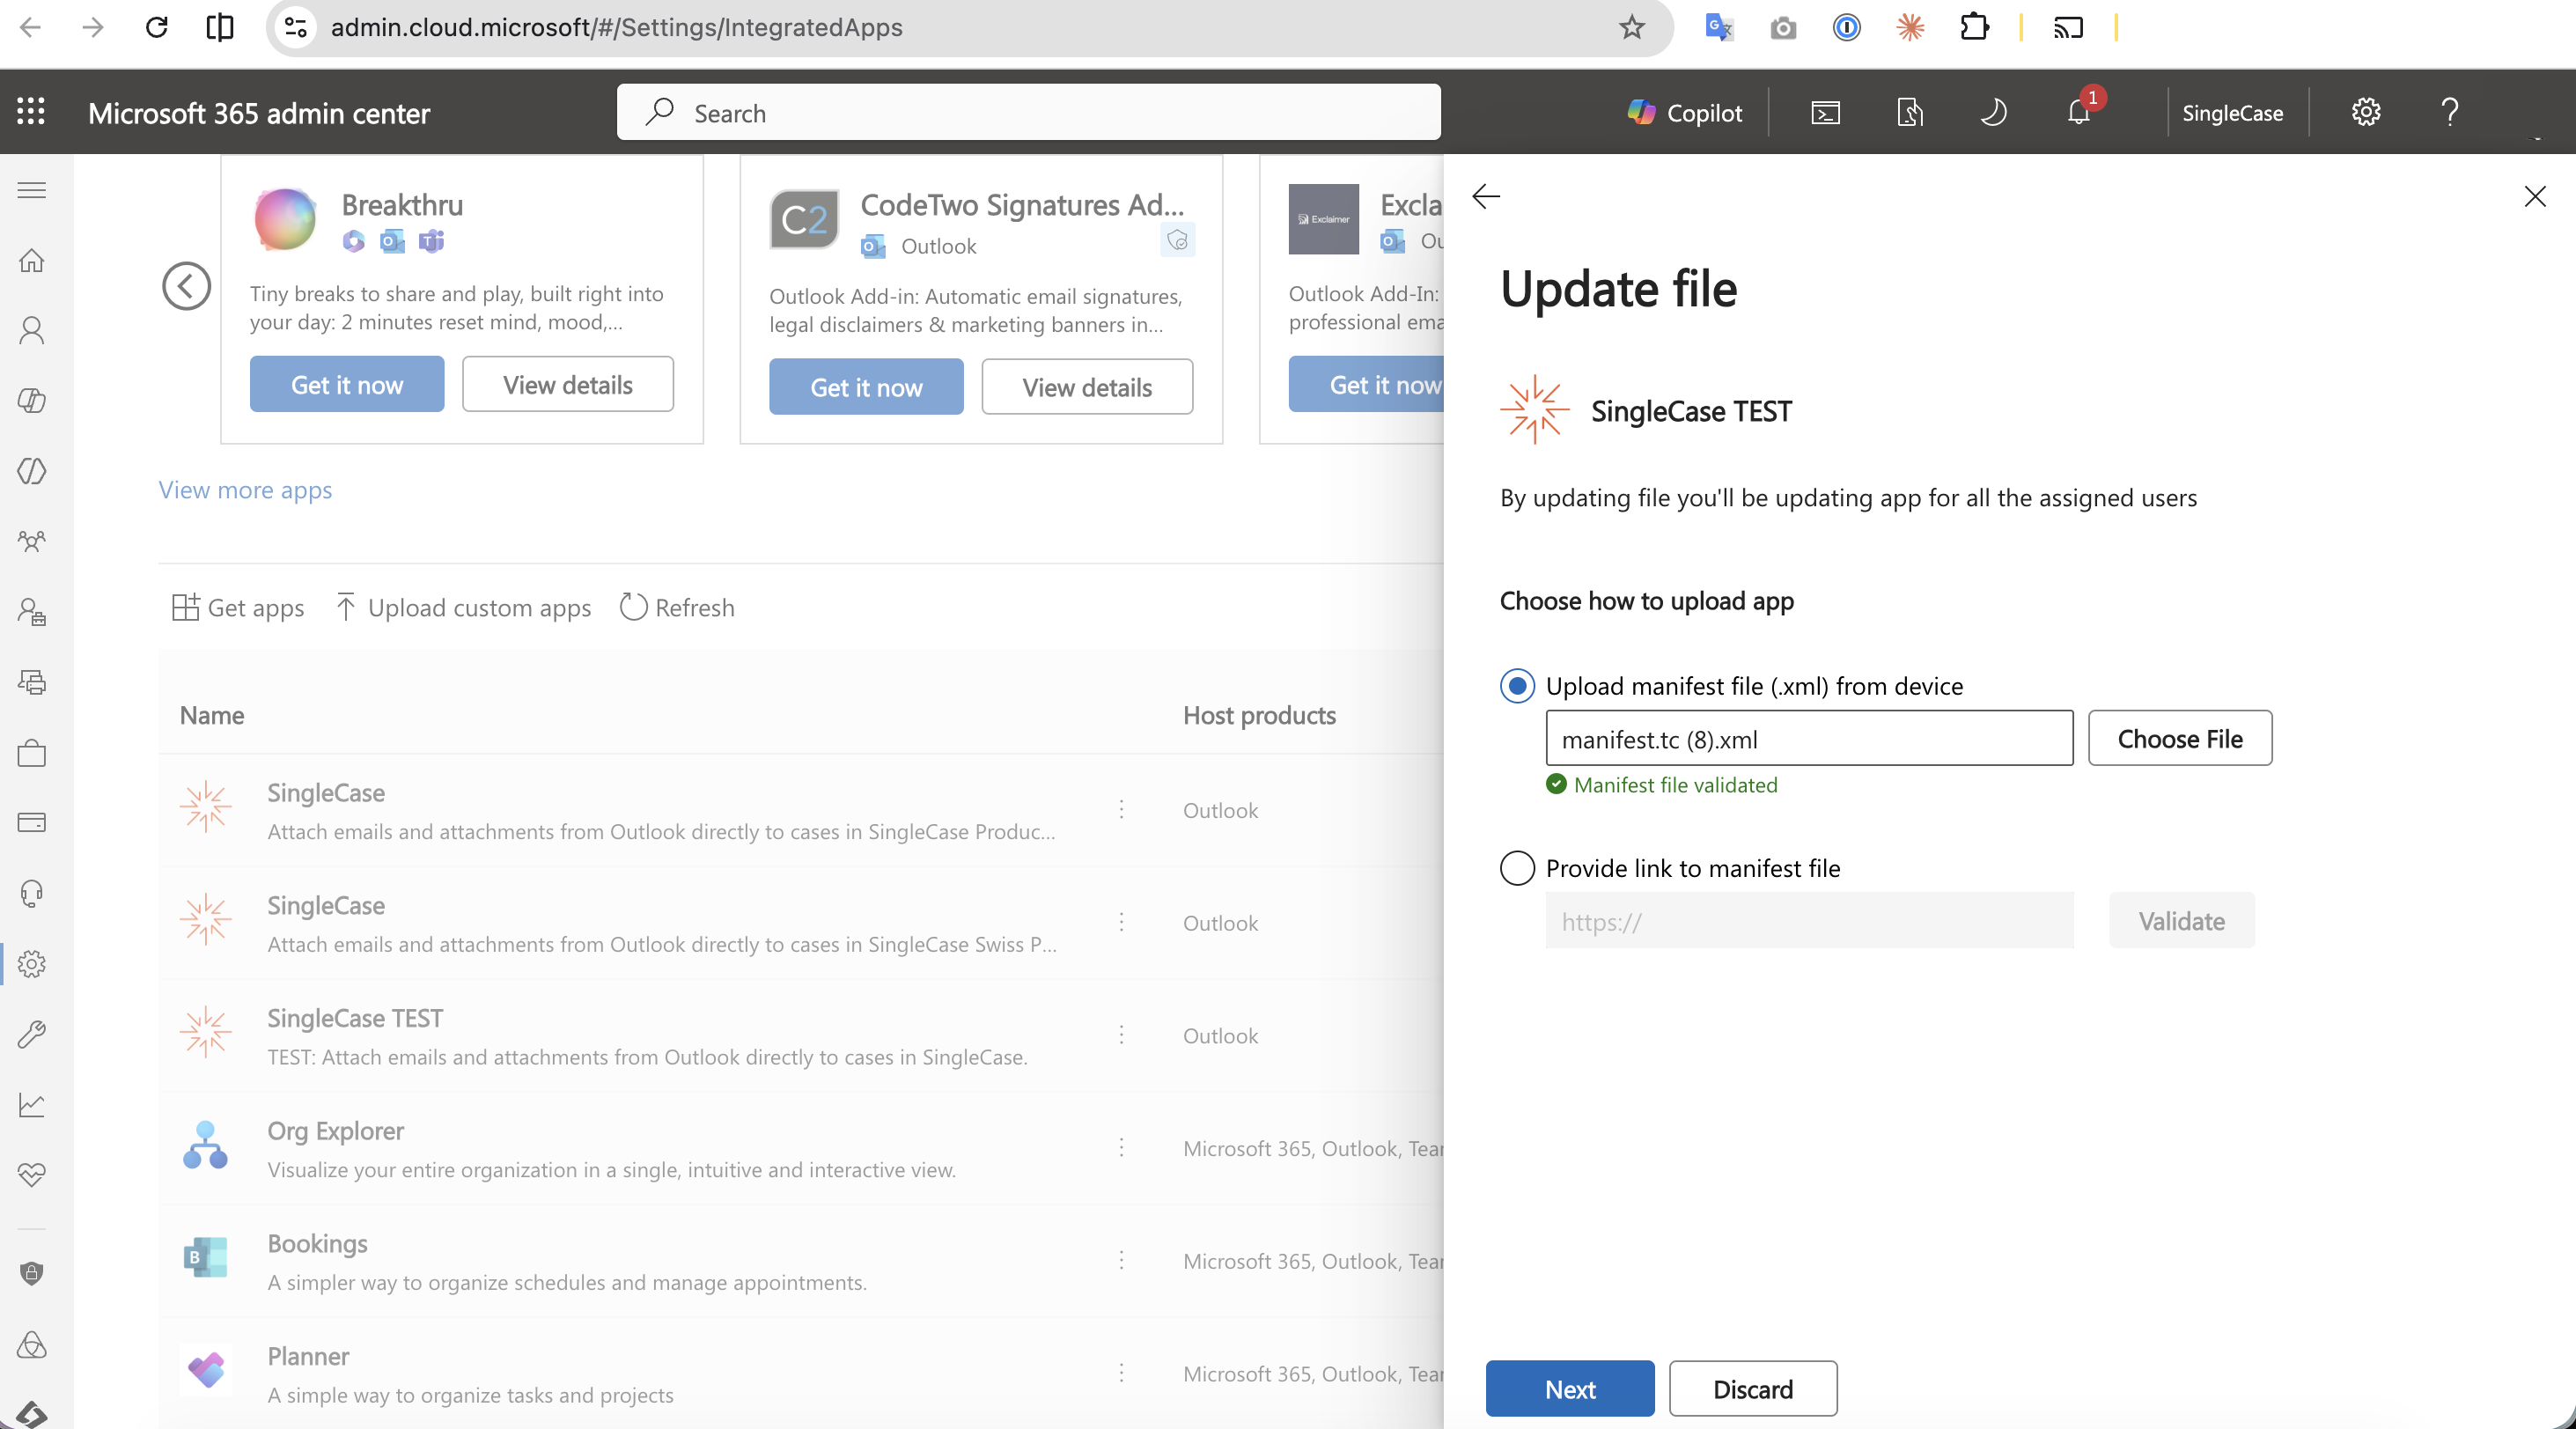Open SingleCase TEST app row
Screen dimensions: 2576x1429
click(800, 1036)
